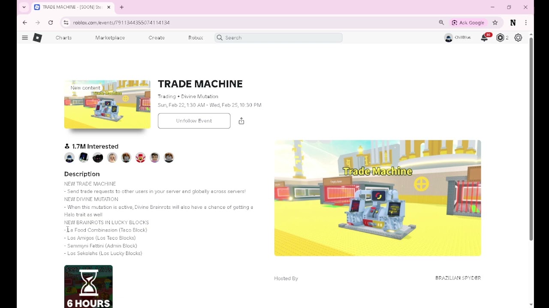Viewport: 549px width, 308px height.
Task: Click the Hosted By label
Action: click(286, 278)
